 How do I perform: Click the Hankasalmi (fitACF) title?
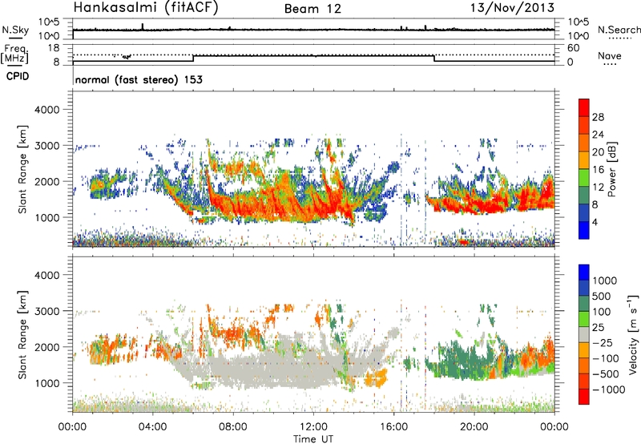tap(146, 8)
